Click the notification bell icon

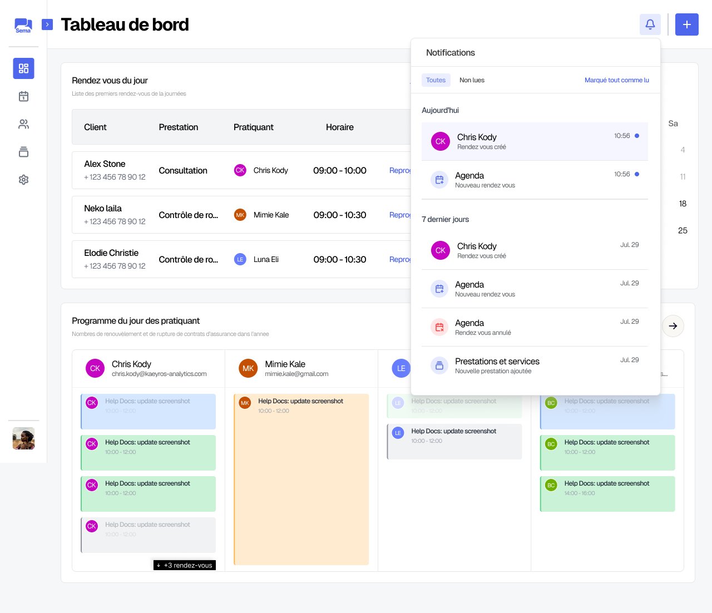tap(650, 24)
